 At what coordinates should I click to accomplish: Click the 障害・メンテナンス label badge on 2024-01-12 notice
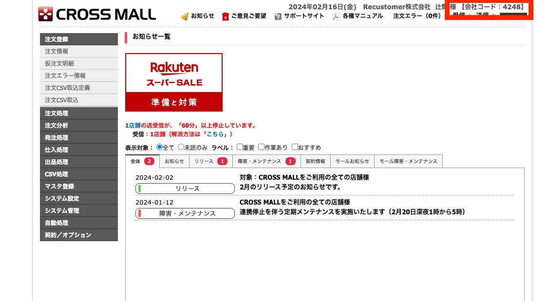click(x=185, y=213)
